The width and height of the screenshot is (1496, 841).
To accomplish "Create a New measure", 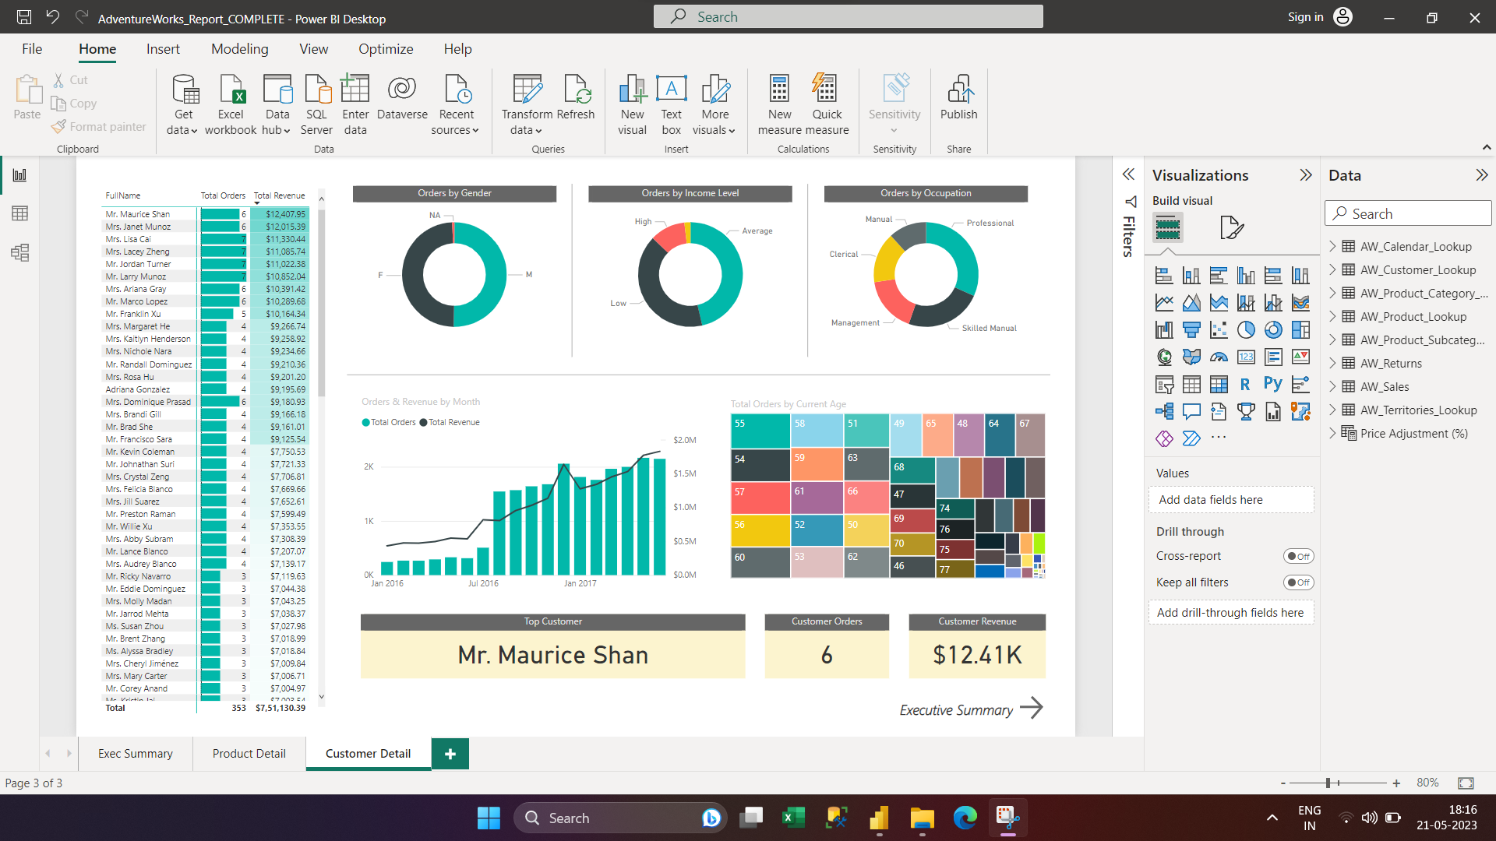I will [780, 105].
